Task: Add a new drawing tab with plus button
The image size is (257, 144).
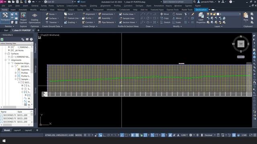Action: point(39,30)
